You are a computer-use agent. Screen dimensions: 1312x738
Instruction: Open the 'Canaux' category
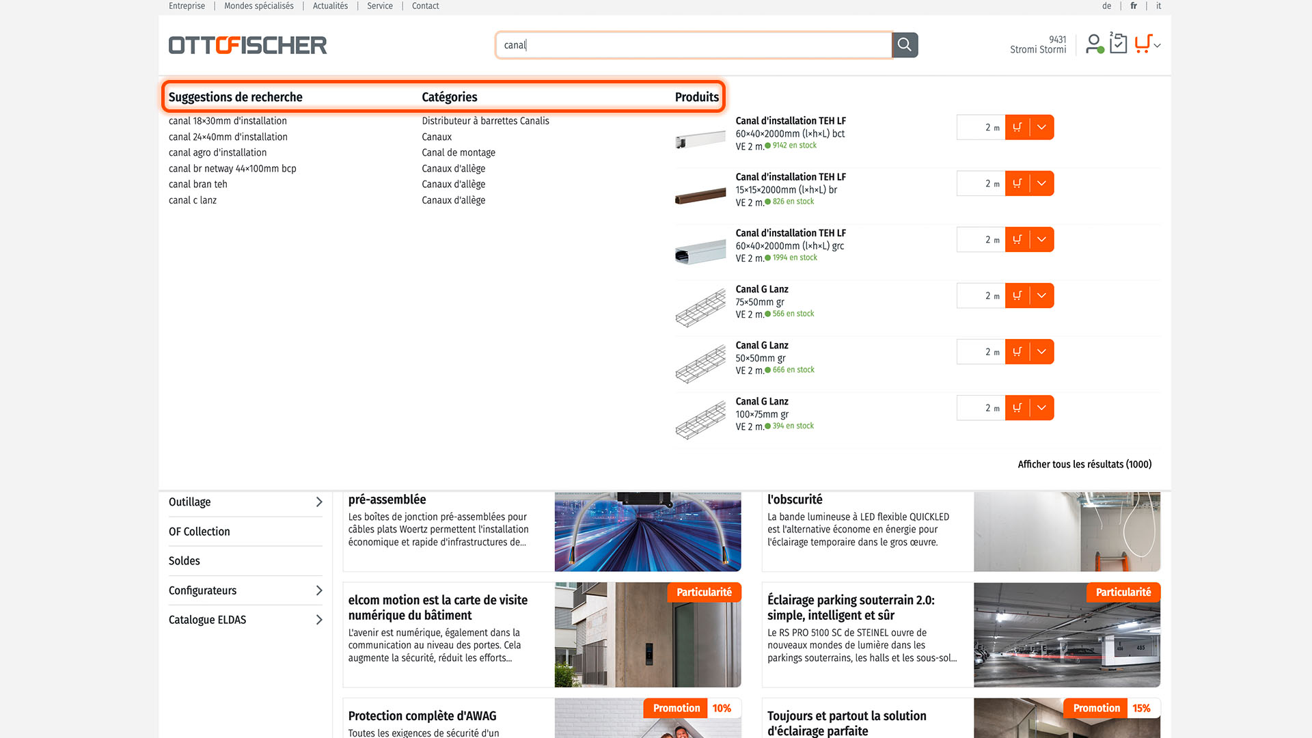tap(437, 137)
